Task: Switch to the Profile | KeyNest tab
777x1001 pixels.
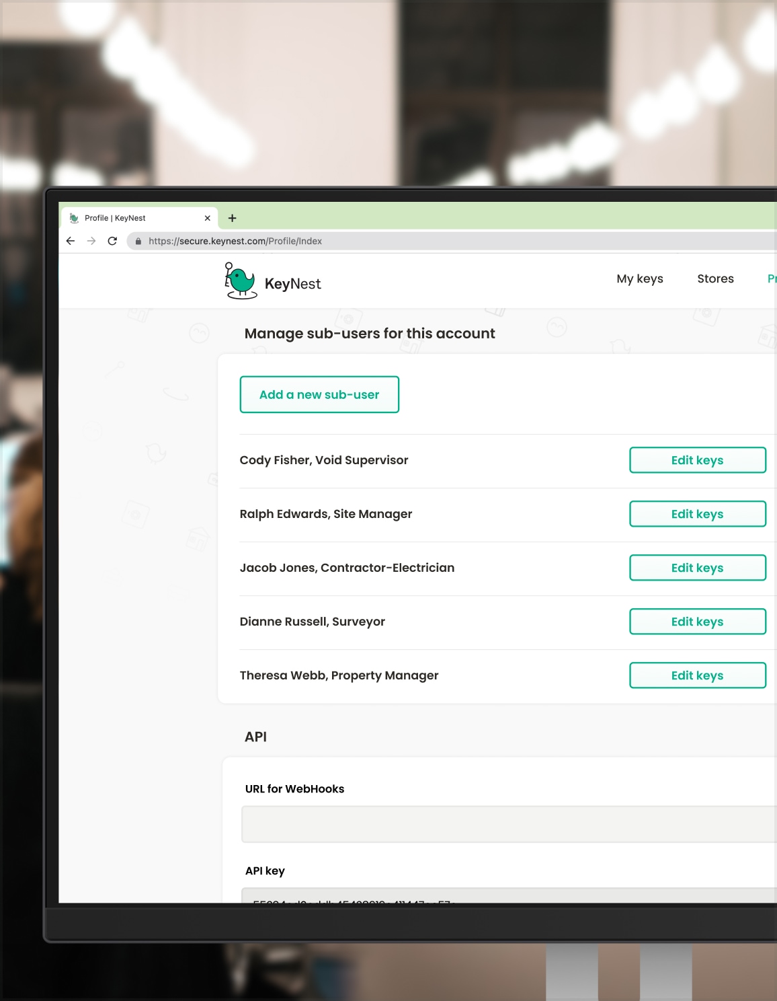Action: [121, 218]
